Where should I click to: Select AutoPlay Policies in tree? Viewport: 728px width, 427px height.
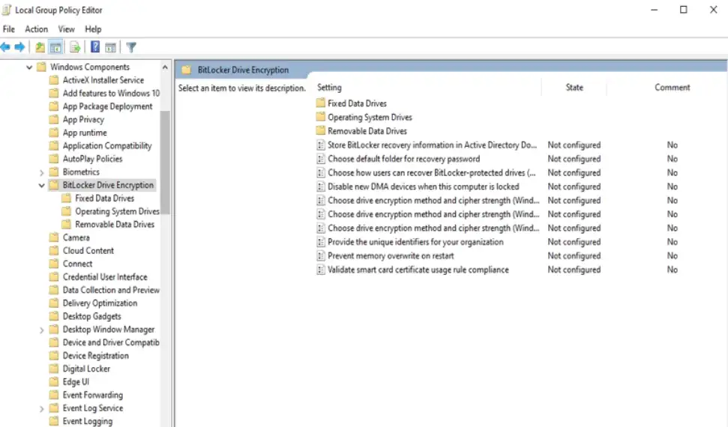click(x=92, y=159)
